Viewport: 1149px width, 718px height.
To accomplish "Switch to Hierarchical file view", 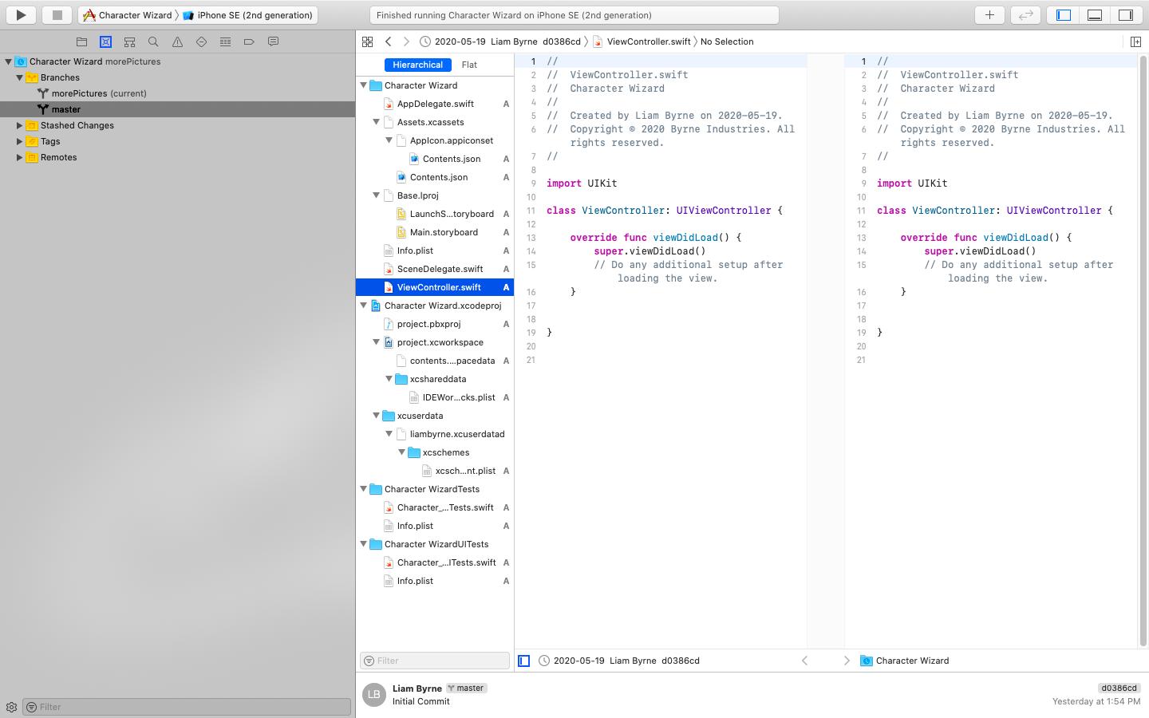I will (417, 65).
